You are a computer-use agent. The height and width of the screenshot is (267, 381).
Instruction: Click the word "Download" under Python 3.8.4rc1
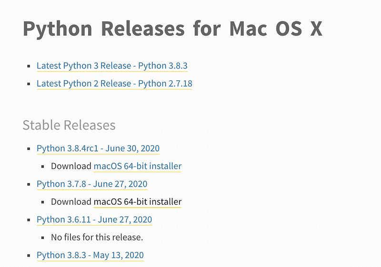[71, 166]
